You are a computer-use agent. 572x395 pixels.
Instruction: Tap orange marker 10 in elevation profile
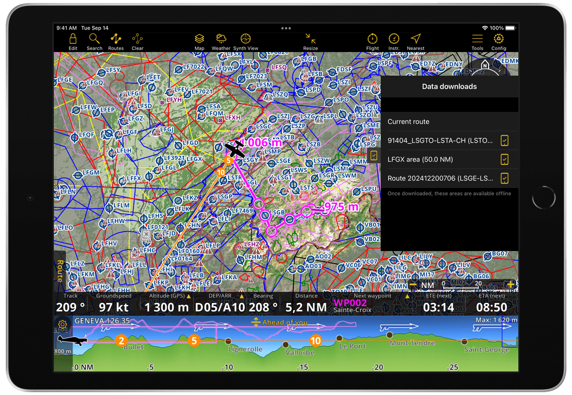pyautogui.click(x=316, y=341)
